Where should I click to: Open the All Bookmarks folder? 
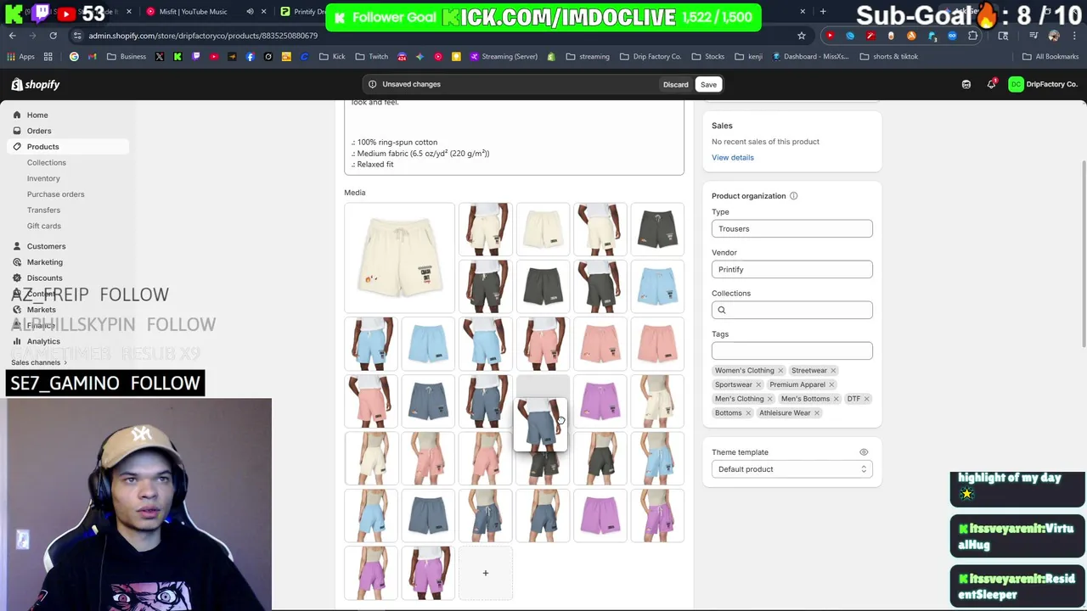[1050, 57]
